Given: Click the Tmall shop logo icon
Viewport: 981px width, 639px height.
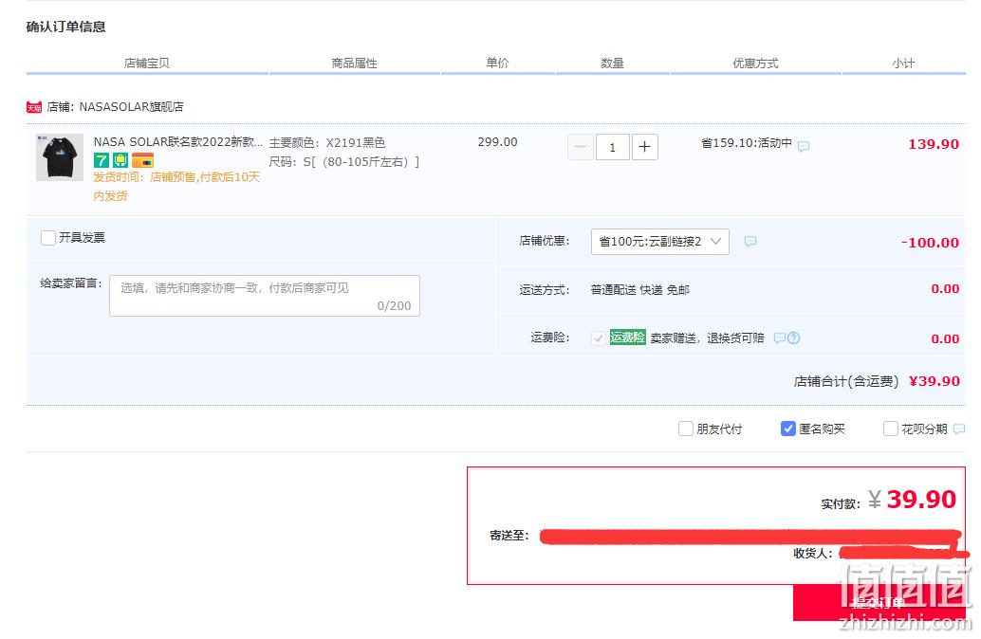Looking at the screenshot, I should click(34, 107).
